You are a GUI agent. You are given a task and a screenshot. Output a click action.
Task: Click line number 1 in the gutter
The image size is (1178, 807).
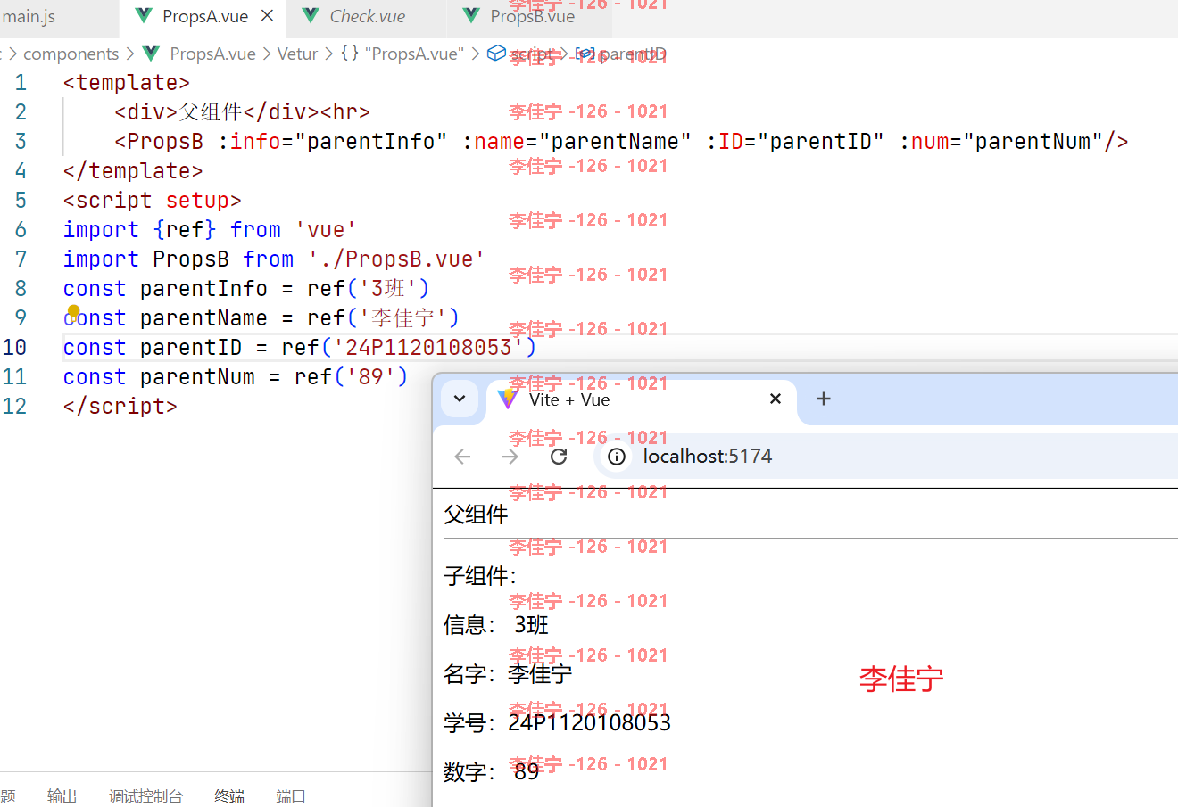click(x=21, y=83)
